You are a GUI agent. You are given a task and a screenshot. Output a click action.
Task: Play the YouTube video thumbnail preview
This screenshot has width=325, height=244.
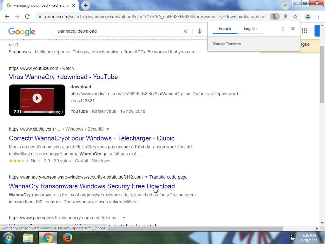point(37,100)
